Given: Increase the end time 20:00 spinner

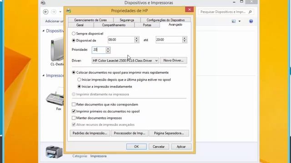Looking at the screenshot, I should pyautogui.click(x=184, y=38).
